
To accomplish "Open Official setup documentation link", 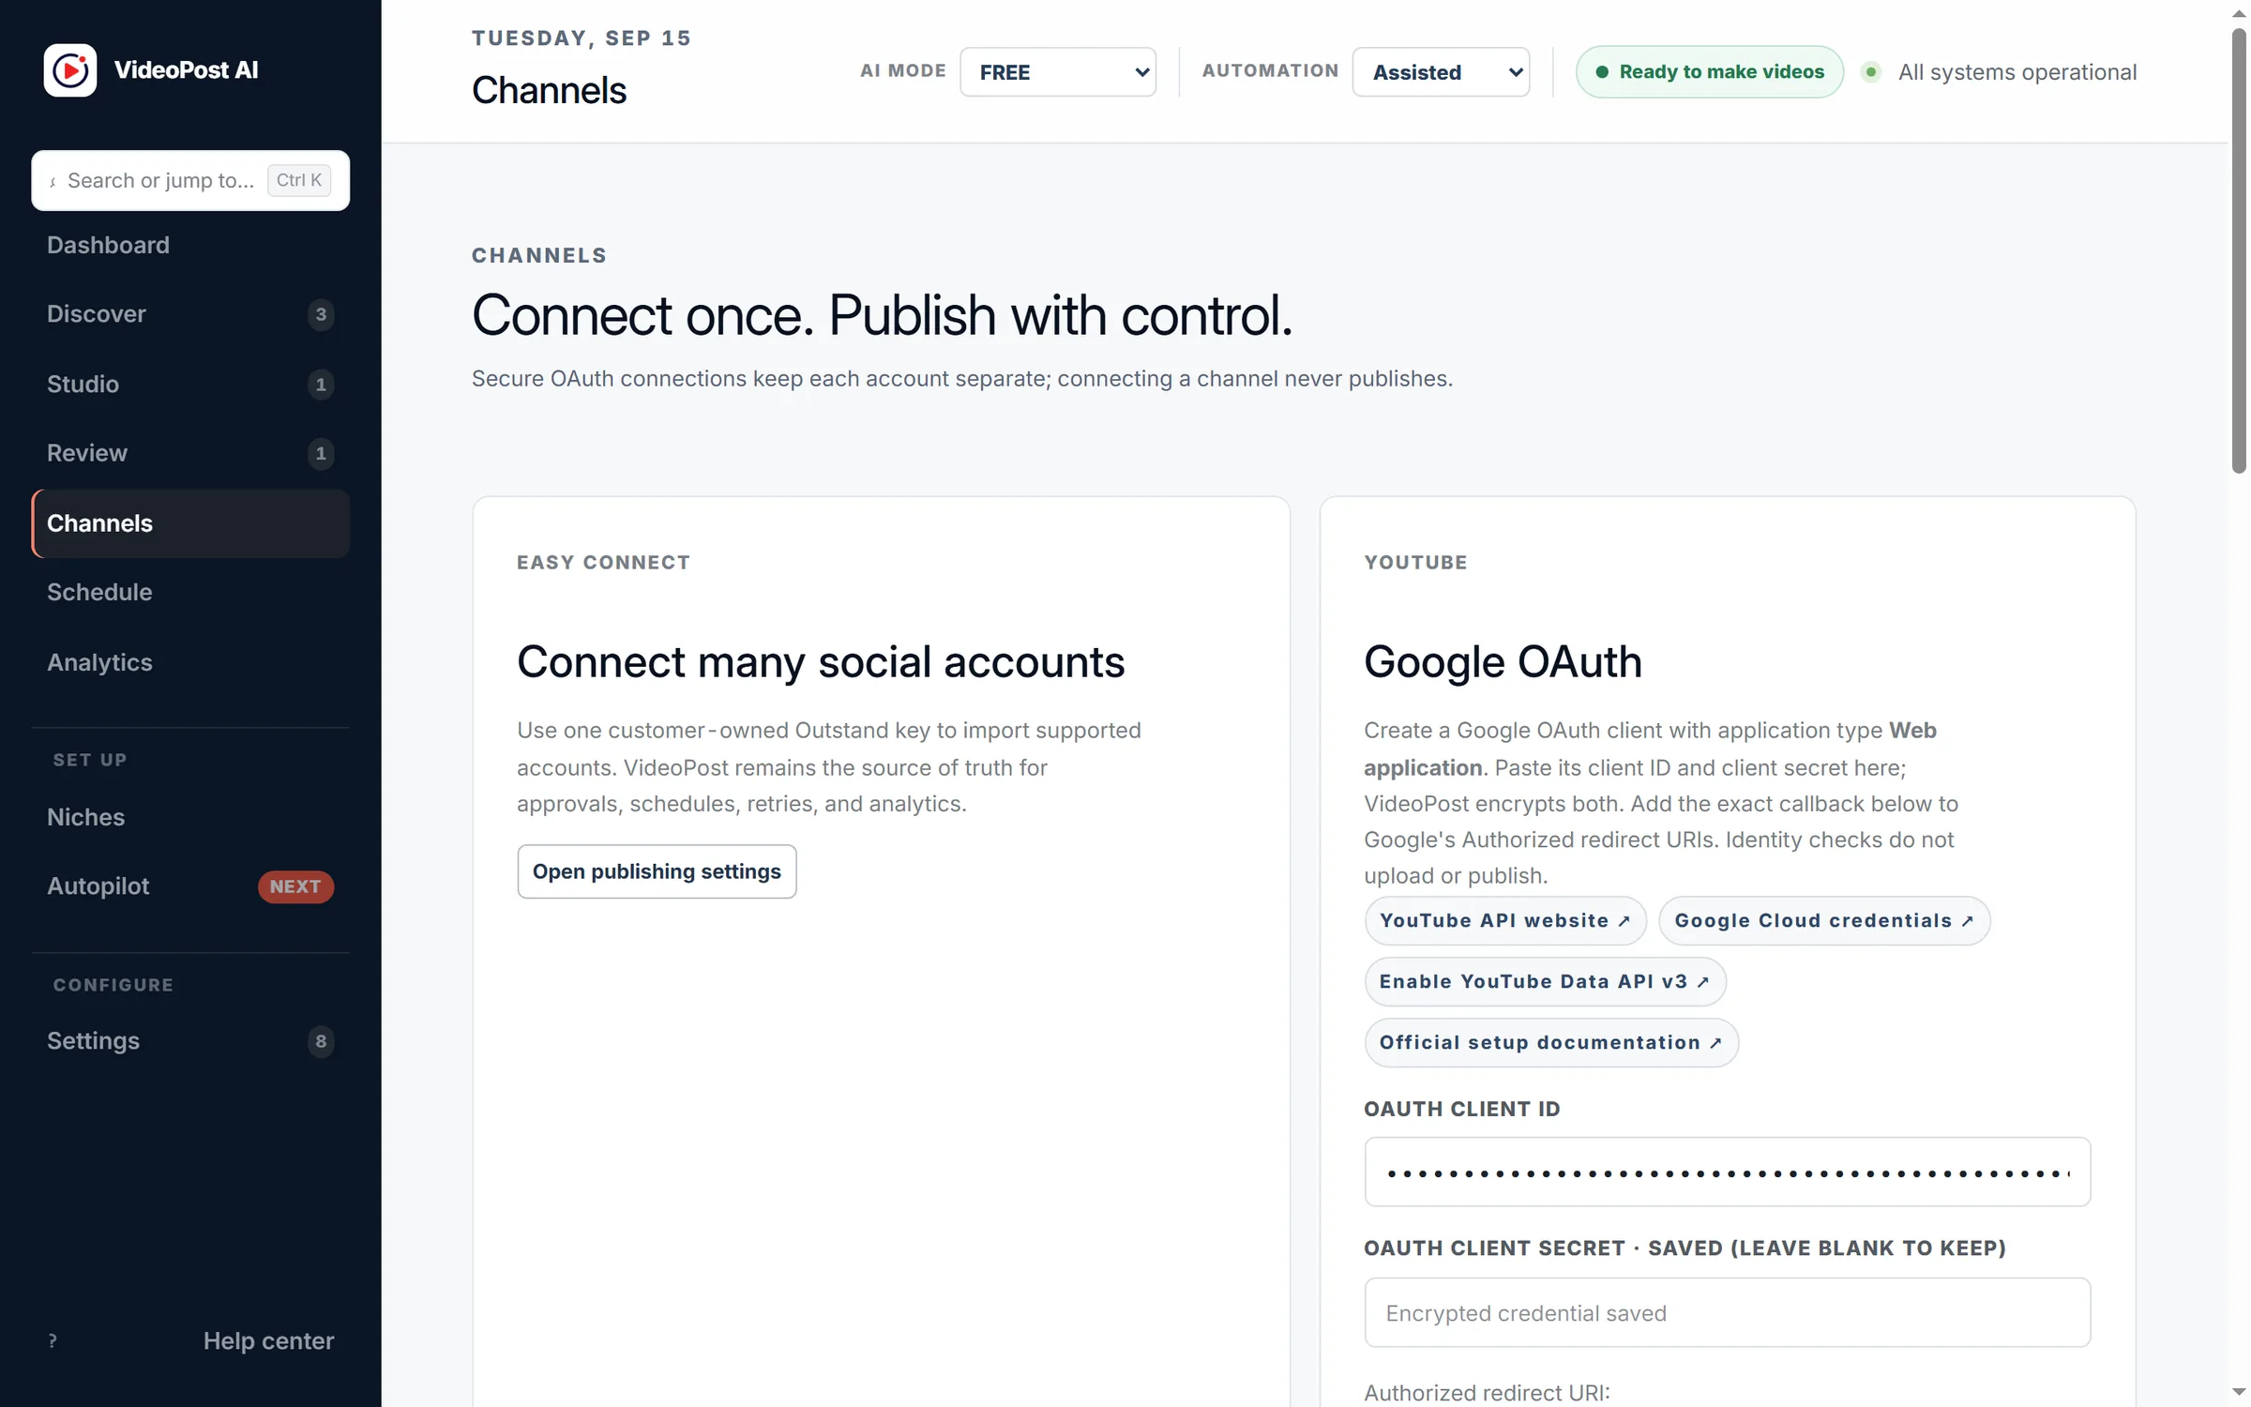I will click(1550, 1043).
